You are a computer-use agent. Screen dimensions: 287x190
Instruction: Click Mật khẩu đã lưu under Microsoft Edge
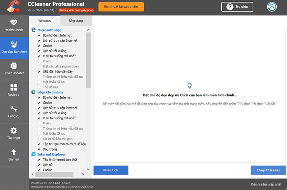click(x=54, y=82)
